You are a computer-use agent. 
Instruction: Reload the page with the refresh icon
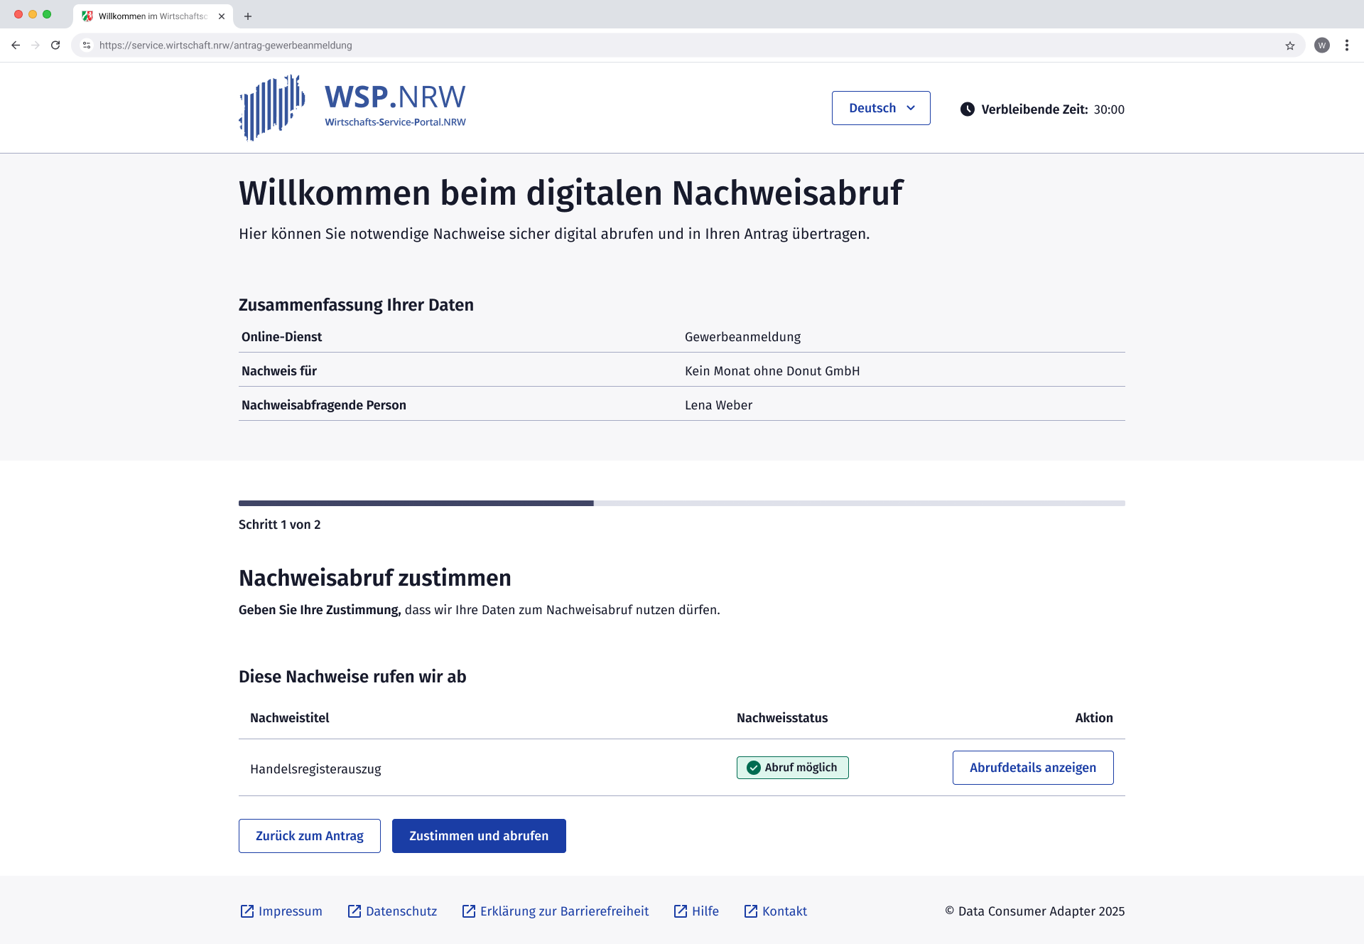pyautogui.click(x=55, y=45)
